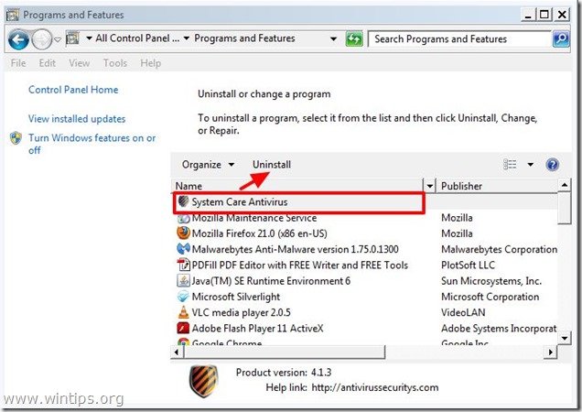Viewport: 582px width, 412px height.
Task: Click the Control Panel icon in address bar
Action: [72, 38]
